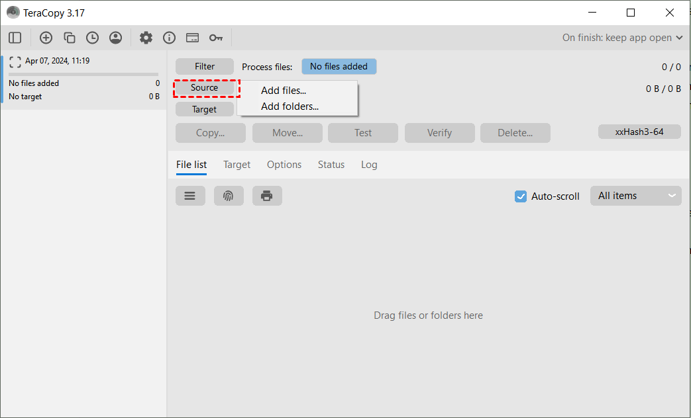Switch to the Options tab
691x418 pixels.
tap(284, 165)
